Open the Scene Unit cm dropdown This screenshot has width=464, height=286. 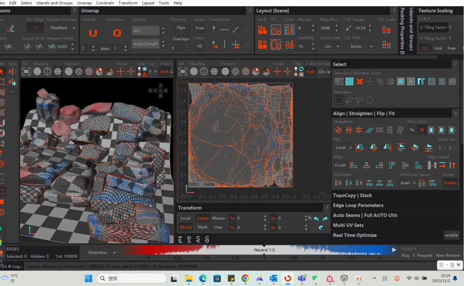331,47
